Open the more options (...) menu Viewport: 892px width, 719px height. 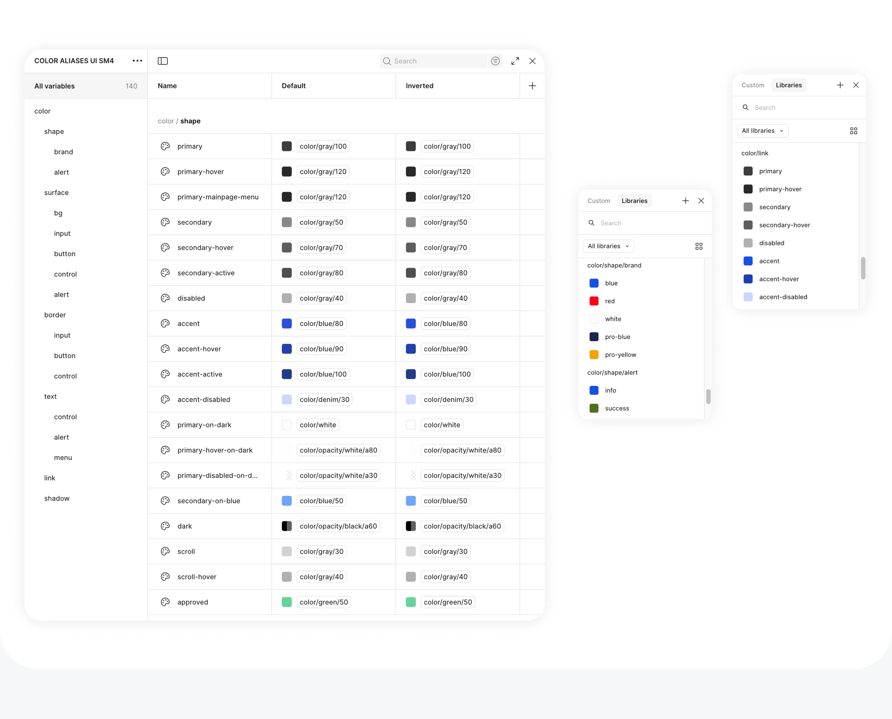(137, 60)
